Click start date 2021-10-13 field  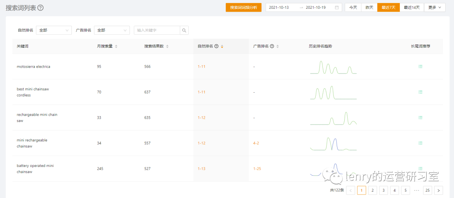(279, 8)
